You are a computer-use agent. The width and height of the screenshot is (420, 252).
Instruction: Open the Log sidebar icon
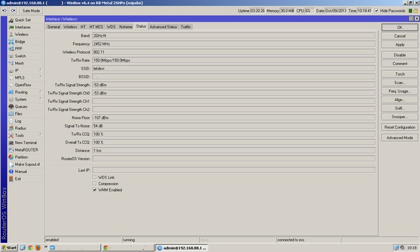tap(11, 121)
